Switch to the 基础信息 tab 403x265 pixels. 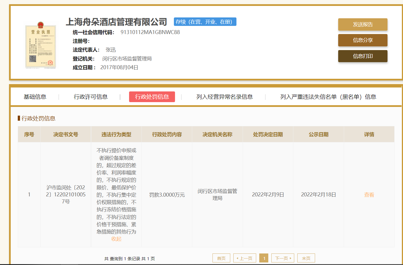[35, 97]
